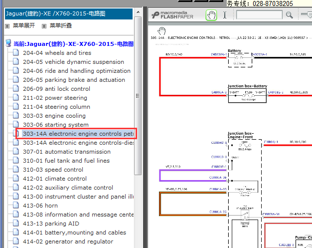The height and width of the screenshot is (248, 312).
Task: Open 307-01 automatic transmission diagram
Action: (66, 152)
